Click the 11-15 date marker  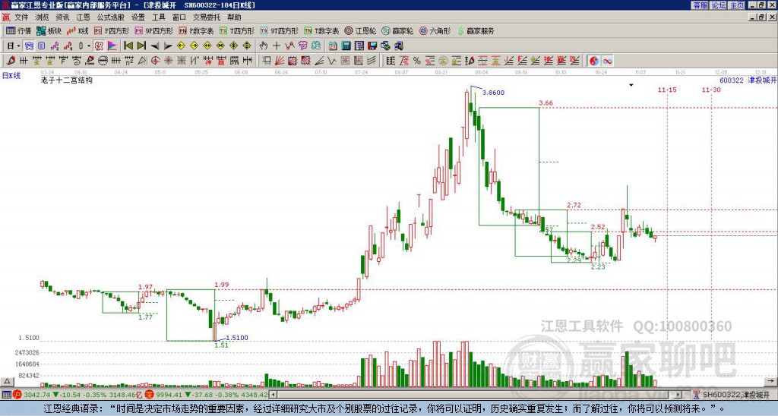coord(667,90)
